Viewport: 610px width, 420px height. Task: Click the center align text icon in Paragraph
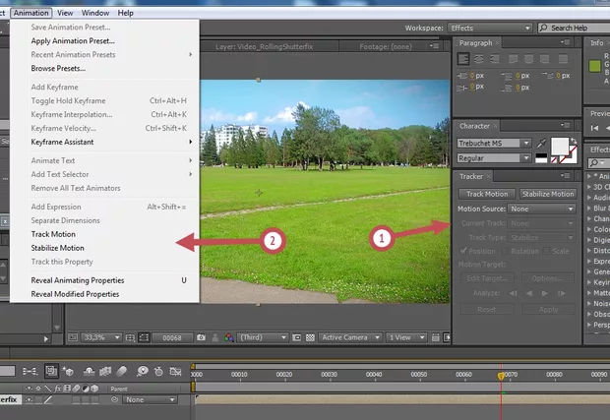tap(478, 60)
